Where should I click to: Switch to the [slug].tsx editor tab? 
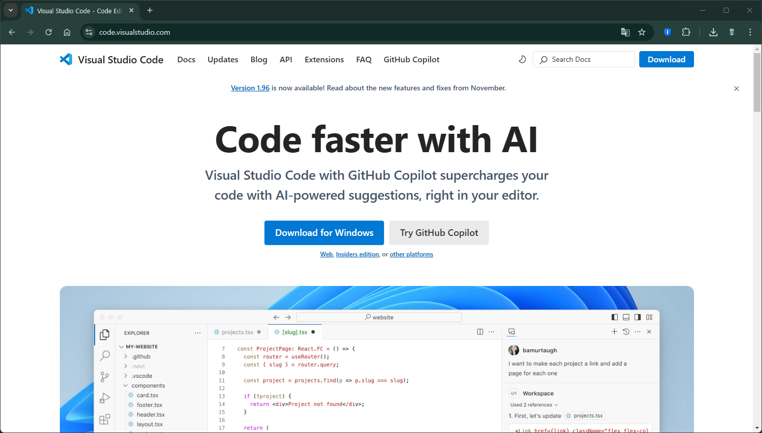click(295, 332)
